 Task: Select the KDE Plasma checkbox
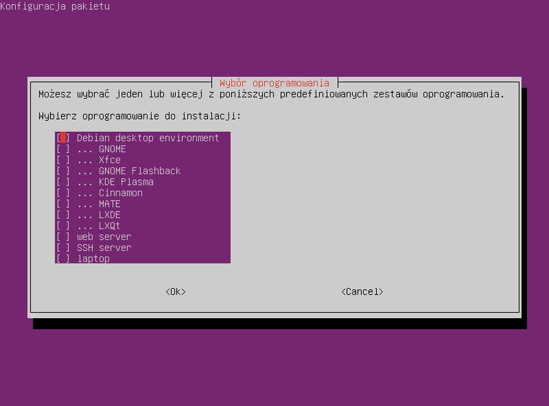tap(63, 182)
